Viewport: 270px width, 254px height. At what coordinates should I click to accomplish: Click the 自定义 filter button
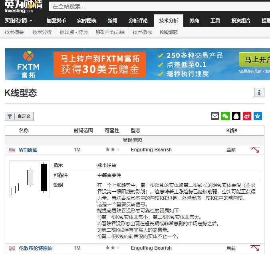[x=19, y=117]
